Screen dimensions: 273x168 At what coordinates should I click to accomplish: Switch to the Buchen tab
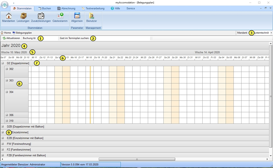click(45, 9)
